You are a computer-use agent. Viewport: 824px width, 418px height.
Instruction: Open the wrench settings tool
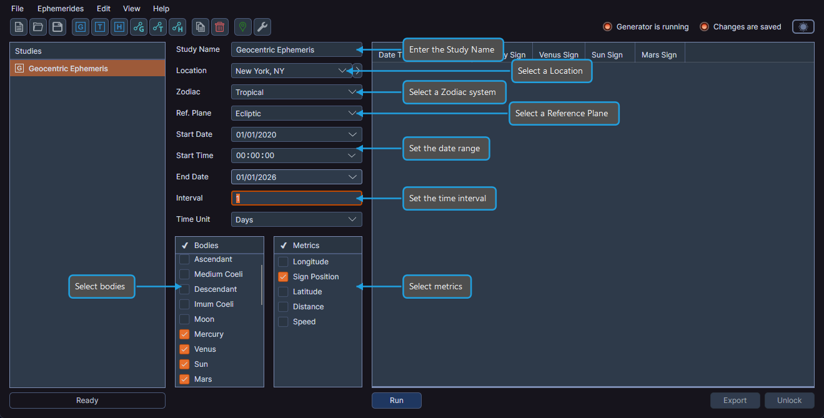262,27
